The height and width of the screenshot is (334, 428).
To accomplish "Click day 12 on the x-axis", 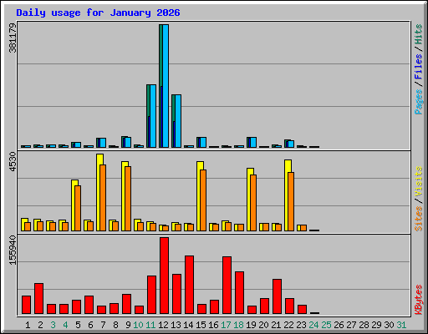I will coord(163,325).
